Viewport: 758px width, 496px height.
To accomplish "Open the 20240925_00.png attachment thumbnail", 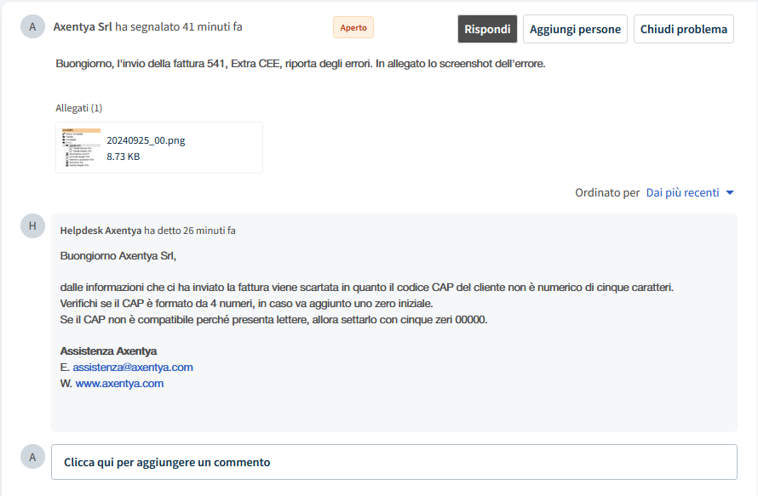I will (80, 147).
